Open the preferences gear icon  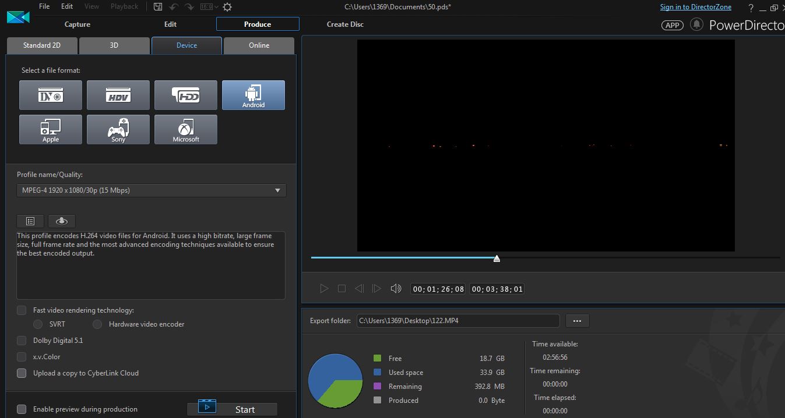pos(227,7)
